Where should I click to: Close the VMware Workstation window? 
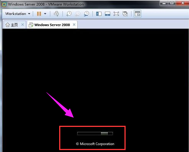point(182,3)
